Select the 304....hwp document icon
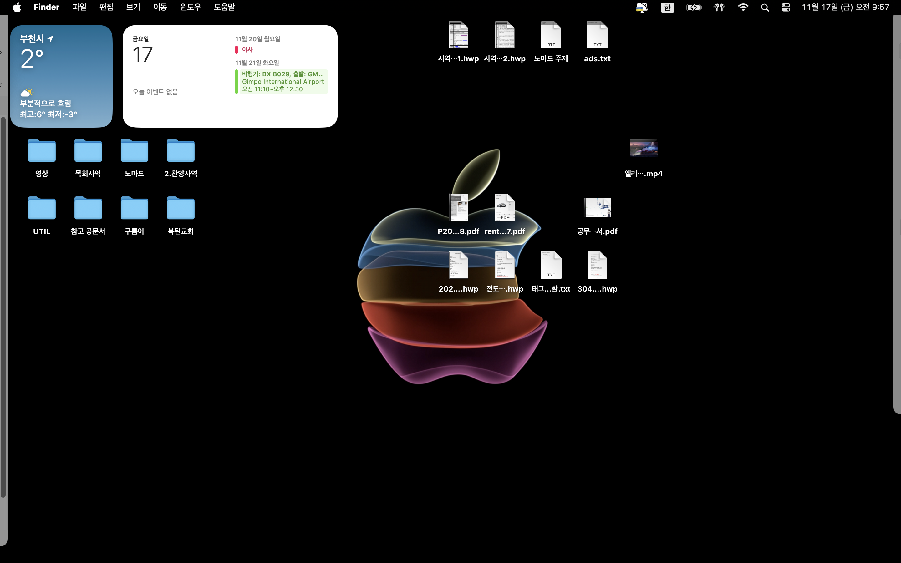The width and height of the screenshot is (901, 563). 597,266
